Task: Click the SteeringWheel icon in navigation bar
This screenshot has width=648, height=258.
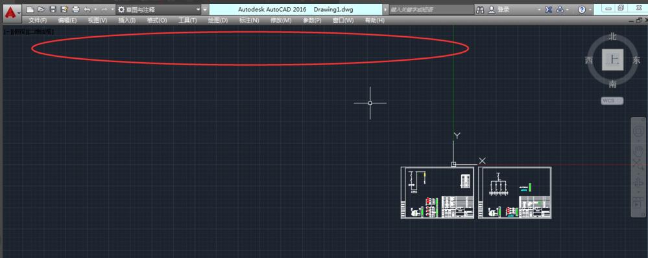Action: point(638,132)
